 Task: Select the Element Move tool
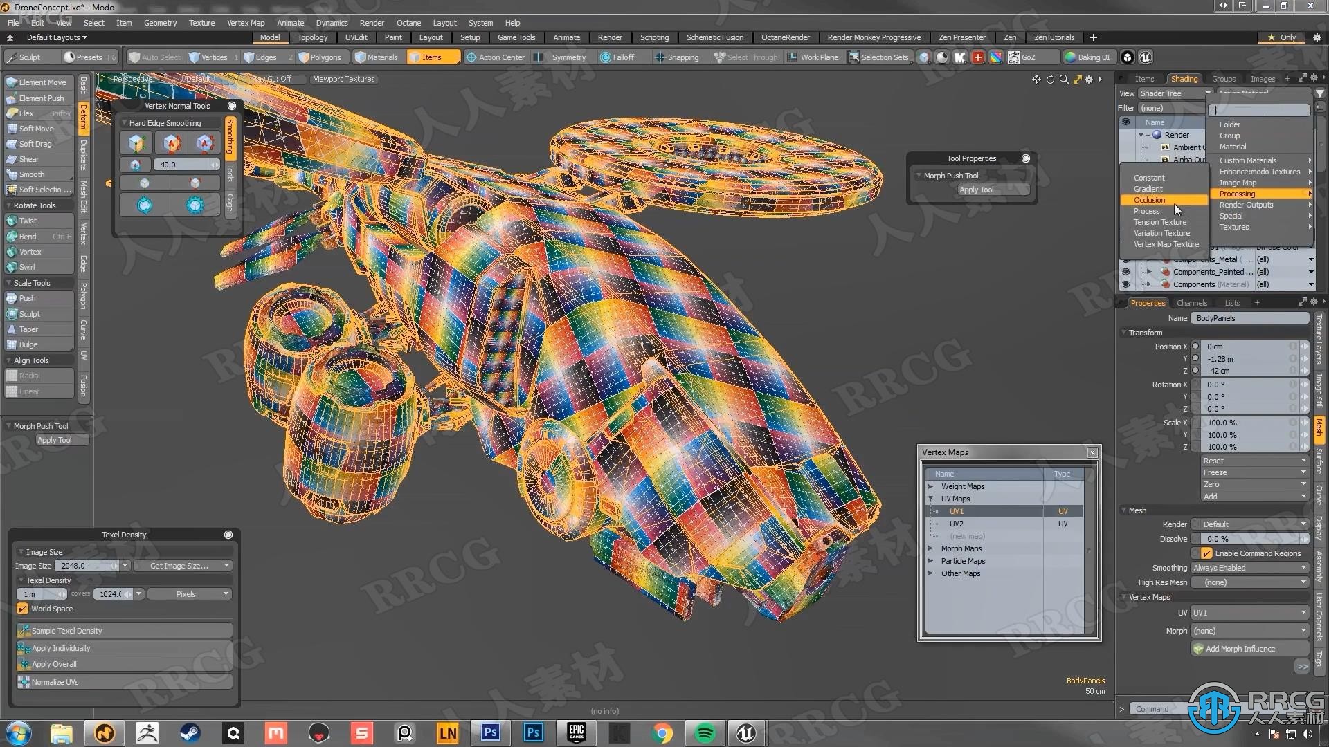coord(39,82)
